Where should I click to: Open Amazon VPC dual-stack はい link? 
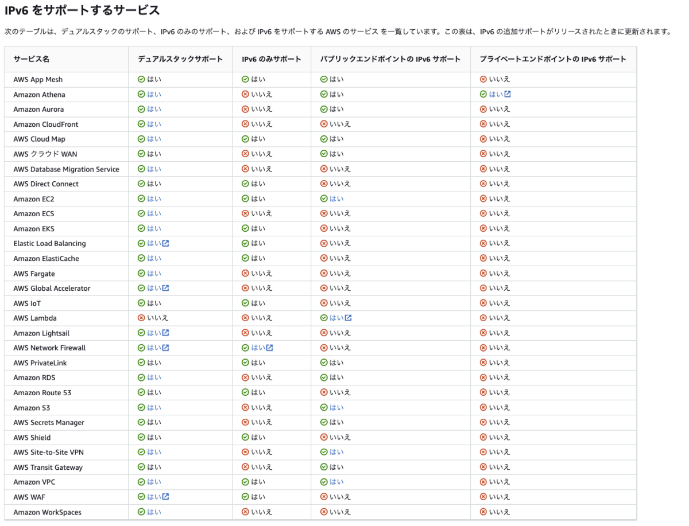(x=154, y=482)
